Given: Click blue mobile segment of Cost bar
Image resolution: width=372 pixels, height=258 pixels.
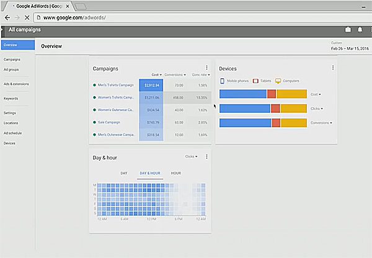Looking at the screenshot, I should pos(243,94).
